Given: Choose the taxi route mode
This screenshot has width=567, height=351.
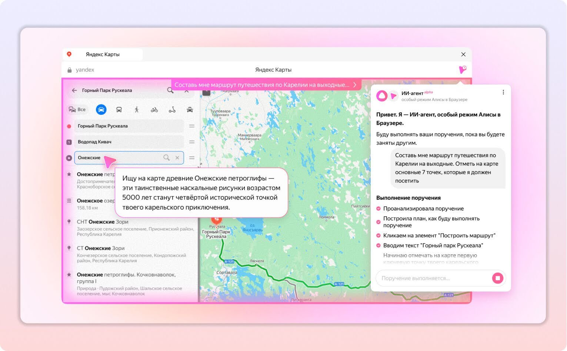Looking at the screenshot, I should point(190,110).
